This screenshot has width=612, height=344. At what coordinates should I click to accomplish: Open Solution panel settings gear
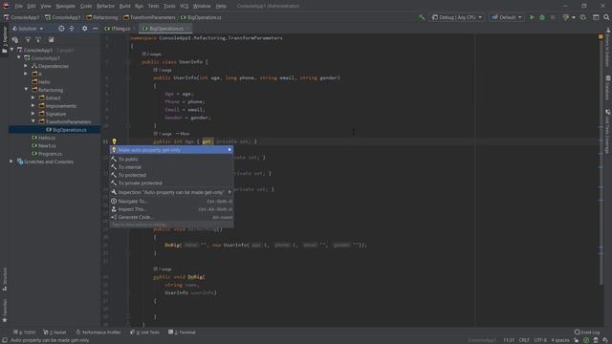point(84,29)
